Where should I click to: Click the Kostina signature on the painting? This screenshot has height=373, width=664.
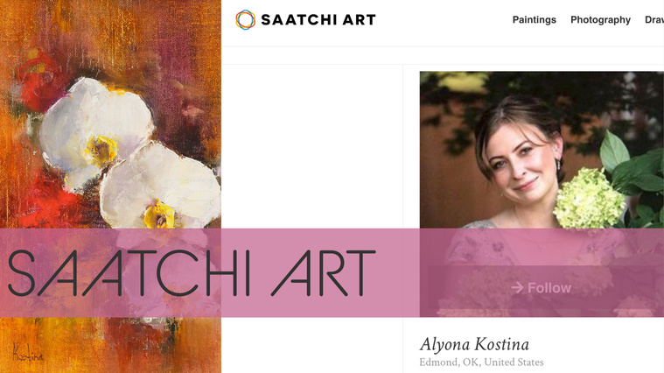click(27, 353)
